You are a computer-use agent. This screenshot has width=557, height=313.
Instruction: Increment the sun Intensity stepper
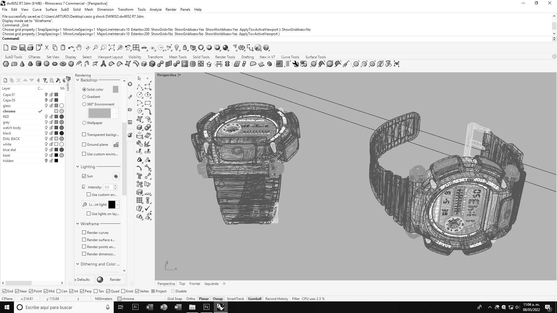115,186
